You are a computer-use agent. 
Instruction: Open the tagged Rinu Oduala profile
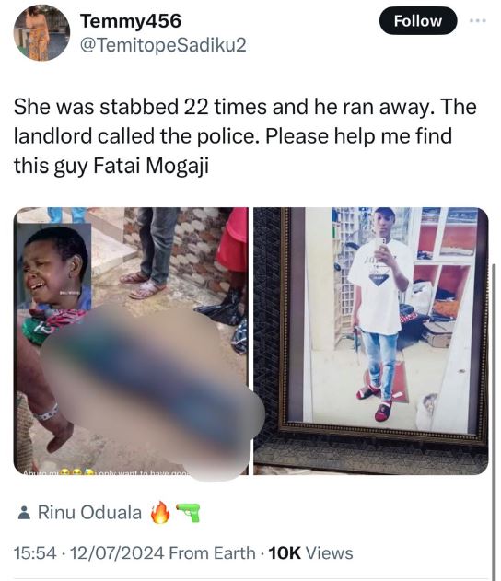point(89,513)
